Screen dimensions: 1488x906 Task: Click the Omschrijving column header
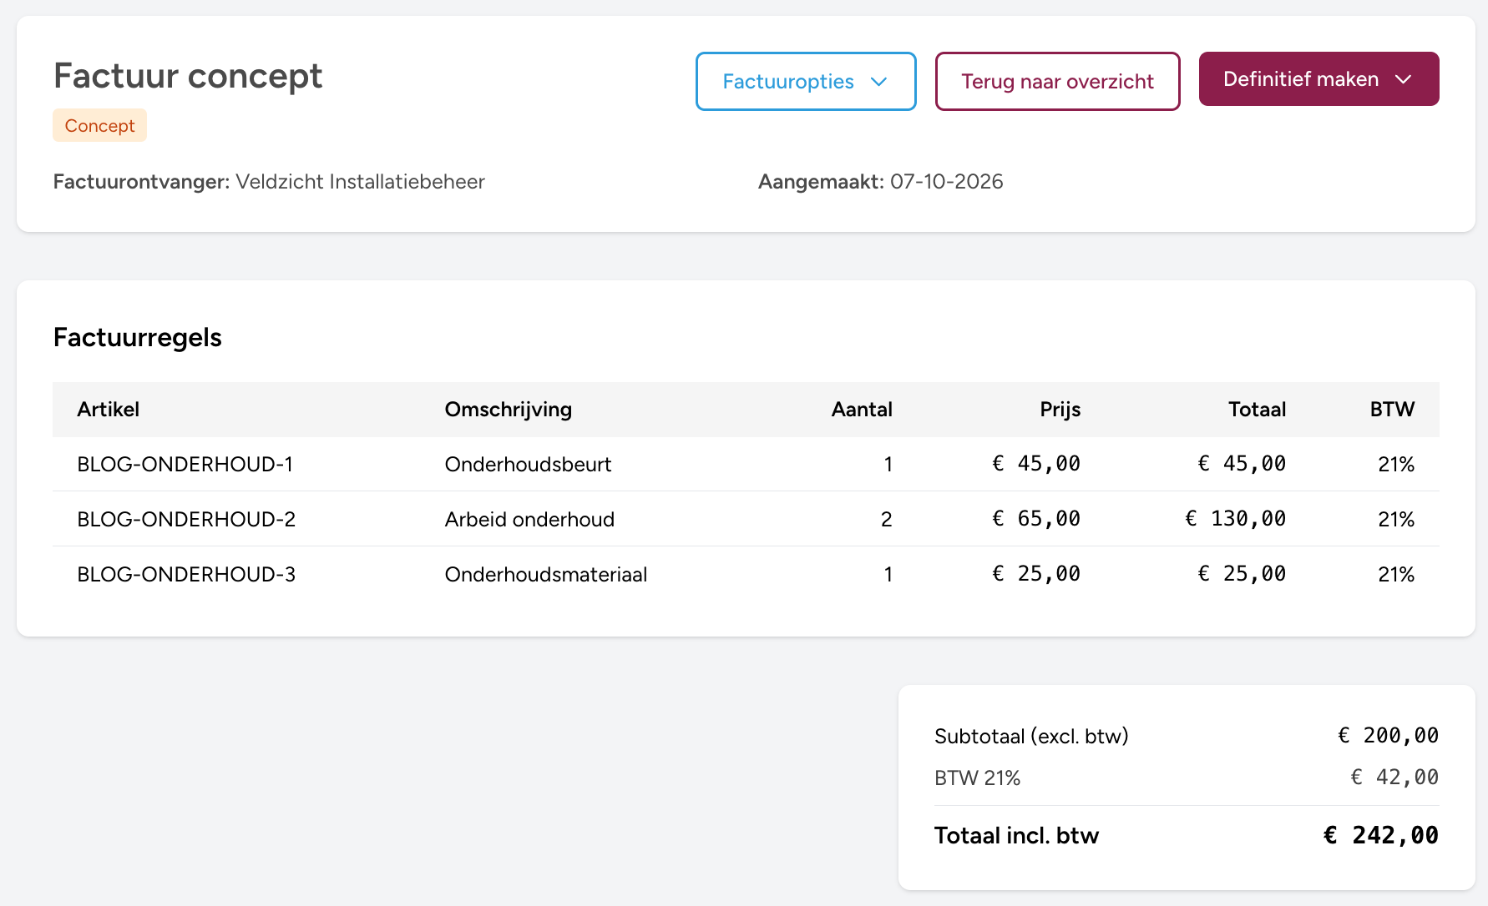(x=509, y=410)
